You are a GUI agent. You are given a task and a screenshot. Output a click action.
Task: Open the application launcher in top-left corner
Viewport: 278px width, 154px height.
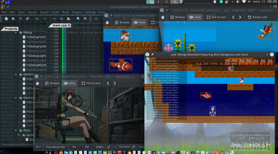[x=2, y=2]
